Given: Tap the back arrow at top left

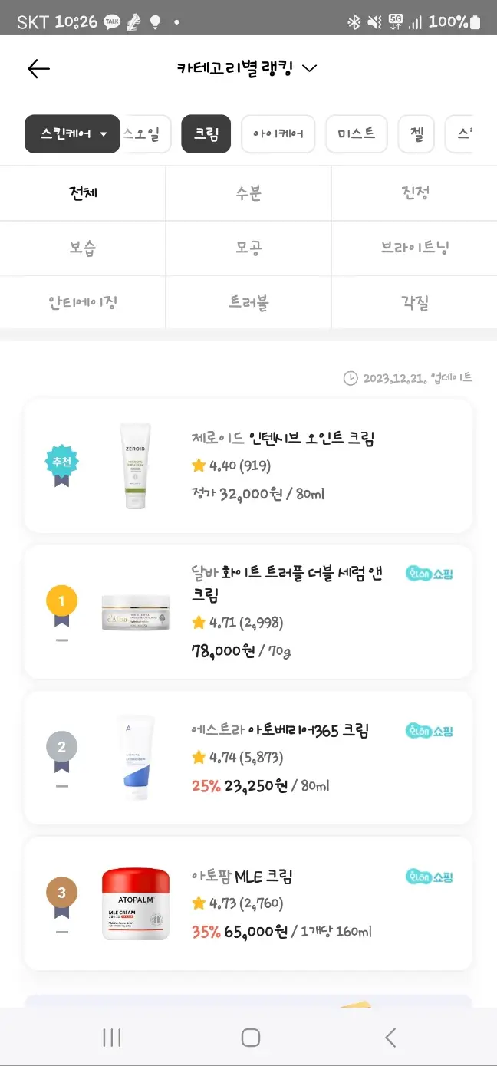Looking at the screenshot, I should pos(38,68).
